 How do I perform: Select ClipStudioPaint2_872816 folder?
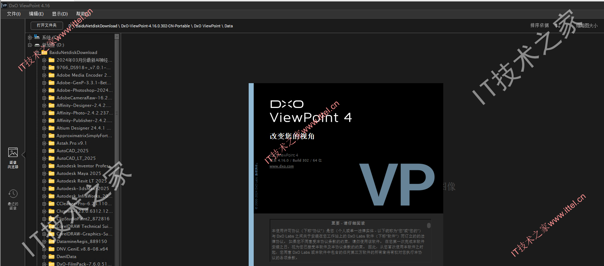(x=83, y=219)
